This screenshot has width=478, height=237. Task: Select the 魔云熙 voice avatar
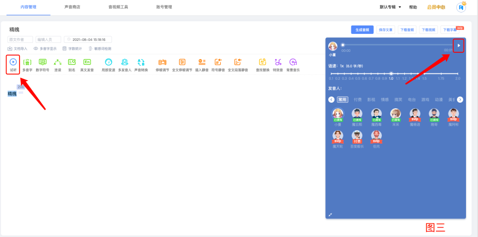coord(357,114)
